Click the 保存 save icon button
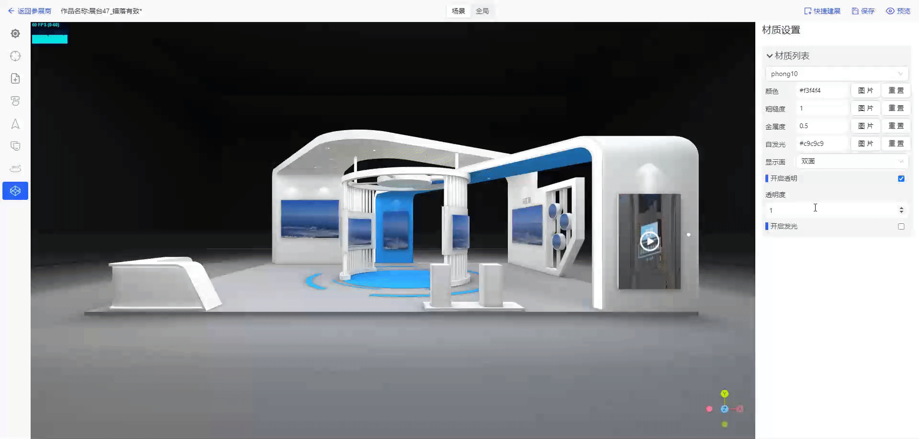Viewport: 919px width, 439px height. point(863,11)
